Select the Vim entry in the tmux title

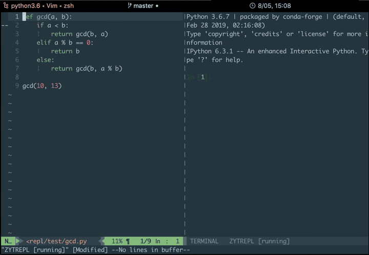52,6
